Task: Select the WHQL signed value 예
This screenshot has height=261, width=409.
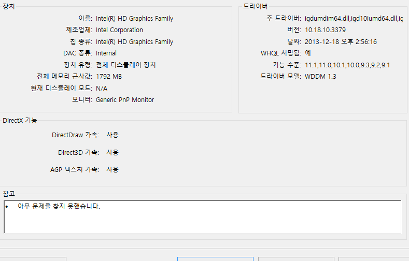Action: (x=308, y=53)
